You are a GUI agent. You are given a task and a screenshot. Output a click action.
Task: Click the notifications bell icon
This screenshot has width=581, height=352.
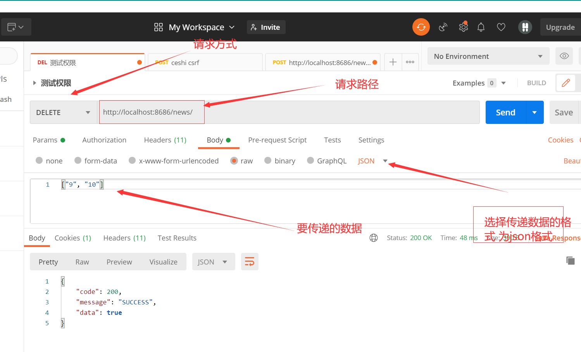[481, 27]
